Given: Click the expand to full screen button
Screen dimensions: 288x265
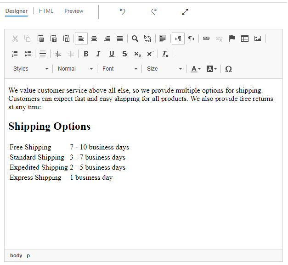Looking at the screenshot, I should pyautogui.click(x=185, y=12).
